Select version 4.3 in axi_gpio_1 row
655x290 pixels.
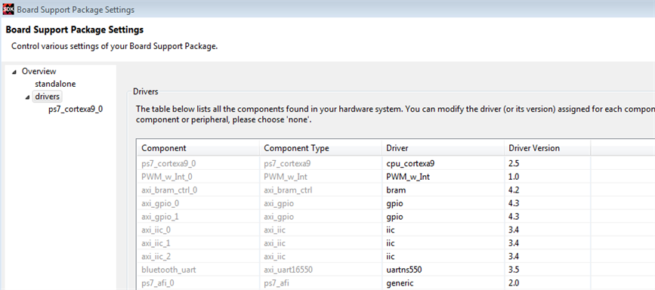click(547, 217)
